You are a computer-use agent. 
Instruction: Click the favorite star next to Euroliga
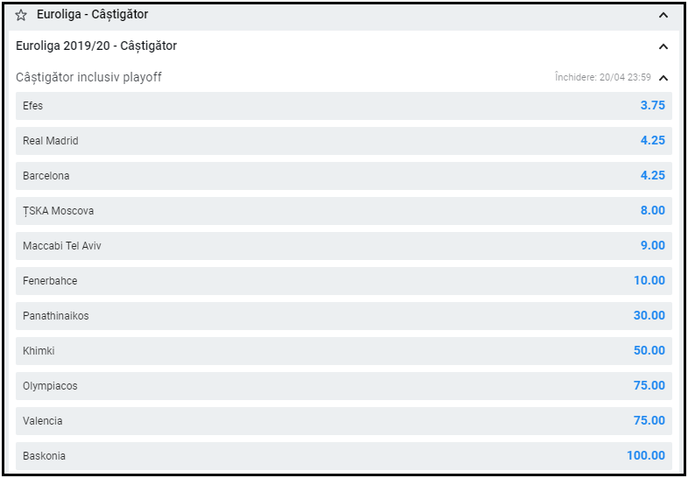21,15
